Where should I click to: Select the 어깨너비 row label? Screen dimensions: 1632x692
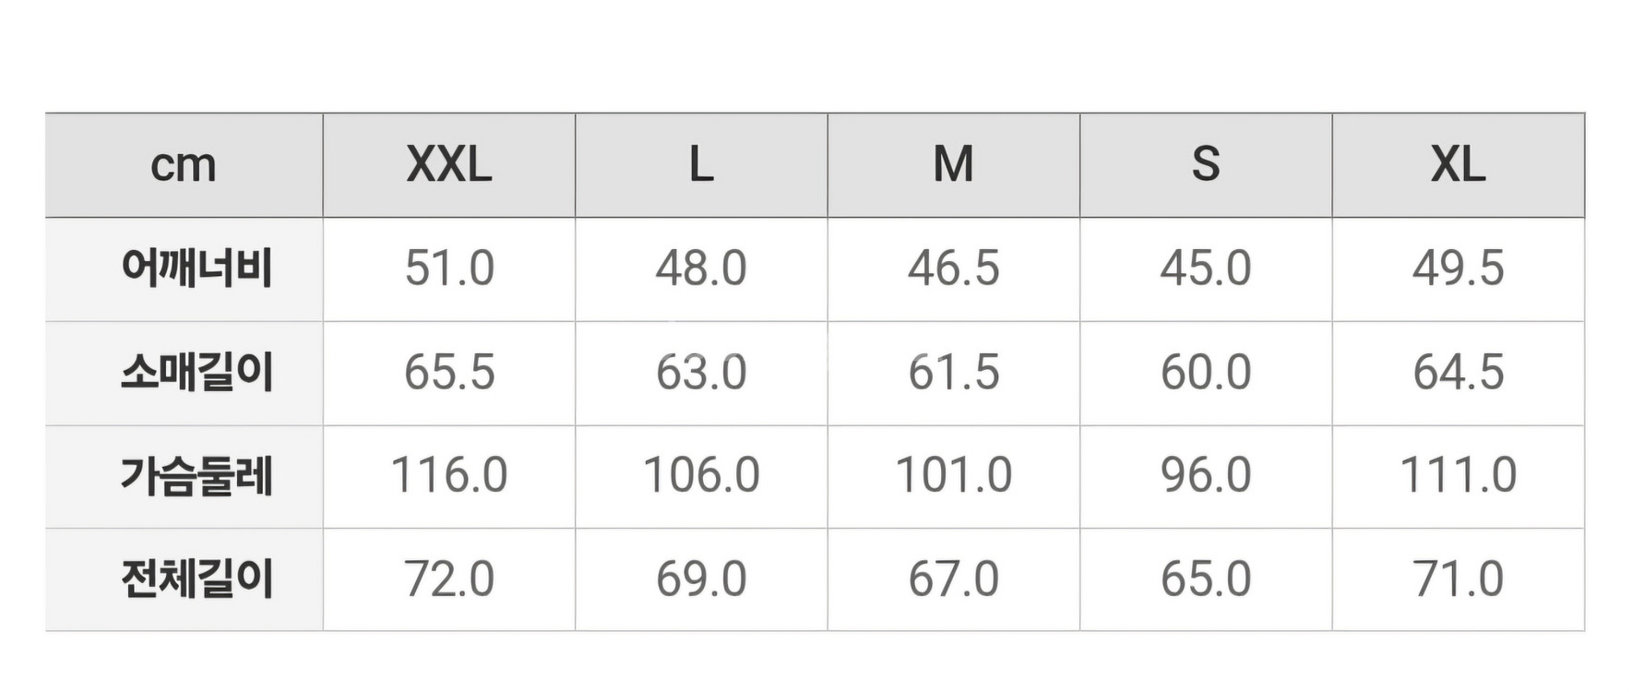(197, 269)
